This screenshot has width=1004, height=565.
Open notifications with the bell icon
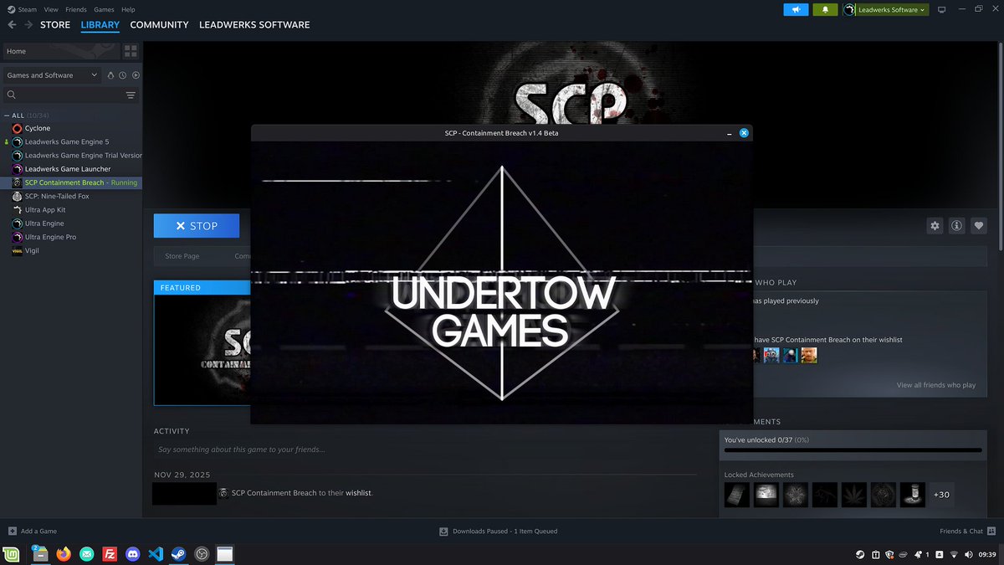(x=825, y=9)
